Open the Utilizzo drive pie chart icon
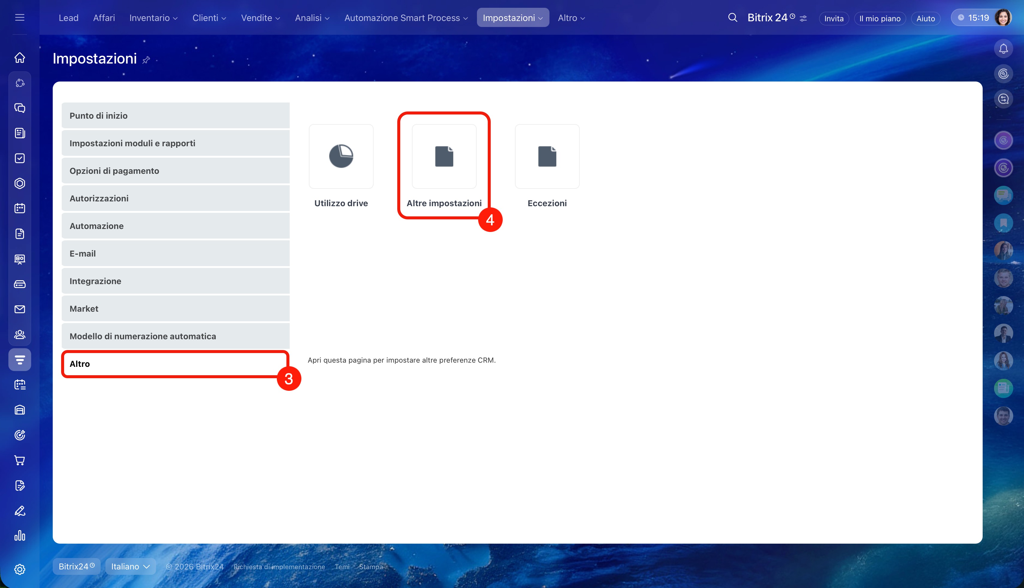Image resolution: width=1024 pixels, height=588 pixels. (x=341, y=156)
